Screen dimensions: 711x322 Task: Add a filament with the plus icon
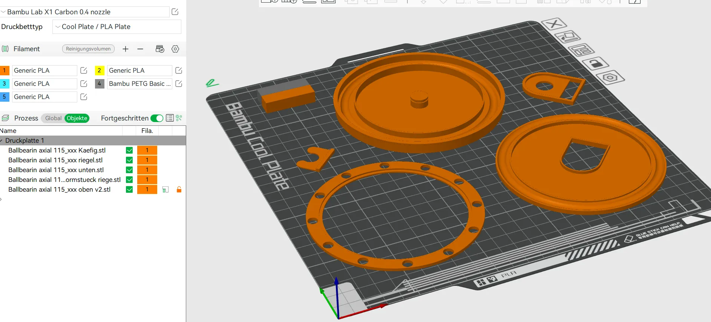pyautogui.click(x=126, y=49)
